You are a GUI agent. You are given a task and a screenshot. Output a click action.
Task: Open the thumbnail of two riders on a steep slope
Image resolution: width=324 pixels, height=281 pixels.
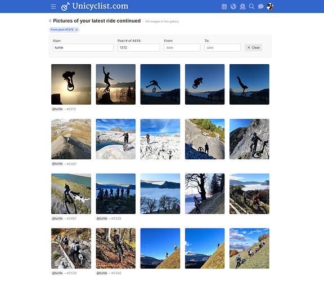(160, 248)
